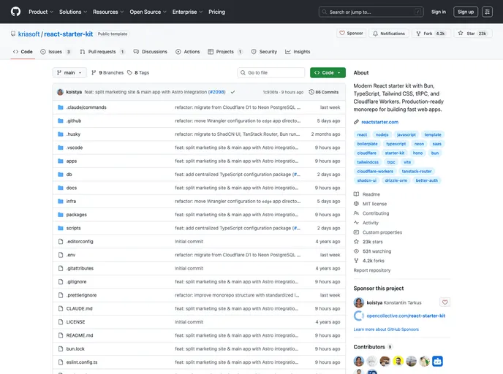Open the CLAUDE.md file
This screenshot has width=503, height=374.
(79, 308)
